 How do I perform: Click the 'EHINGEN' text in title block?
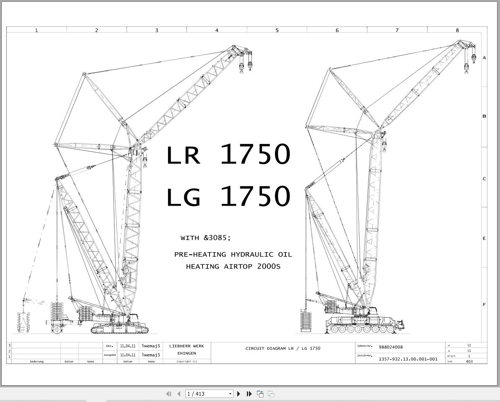[187, 353]
